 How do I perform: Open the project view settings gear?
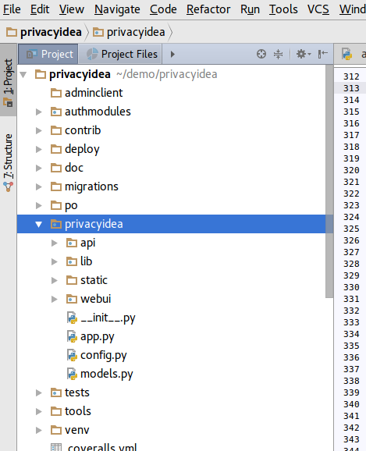[304, 54]
